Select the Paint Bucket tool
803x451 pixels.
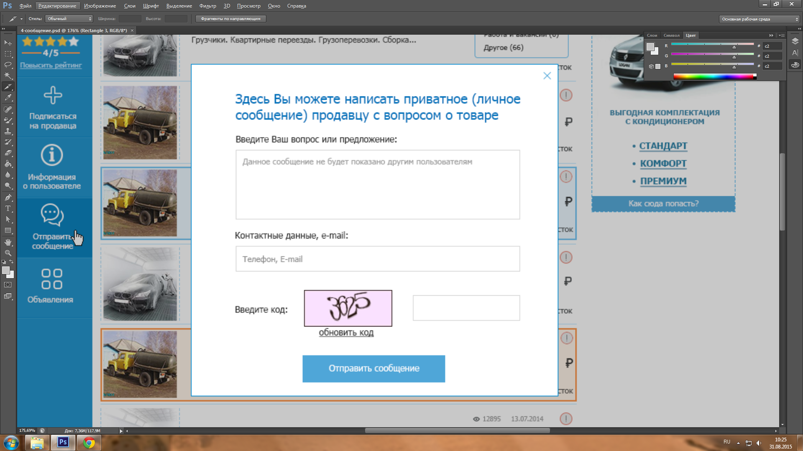click(x=8, y=164)
